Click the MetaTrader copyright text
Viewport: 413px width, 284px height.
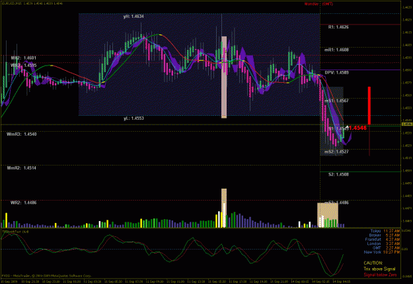pyautogui.click(x=46, y=275)
